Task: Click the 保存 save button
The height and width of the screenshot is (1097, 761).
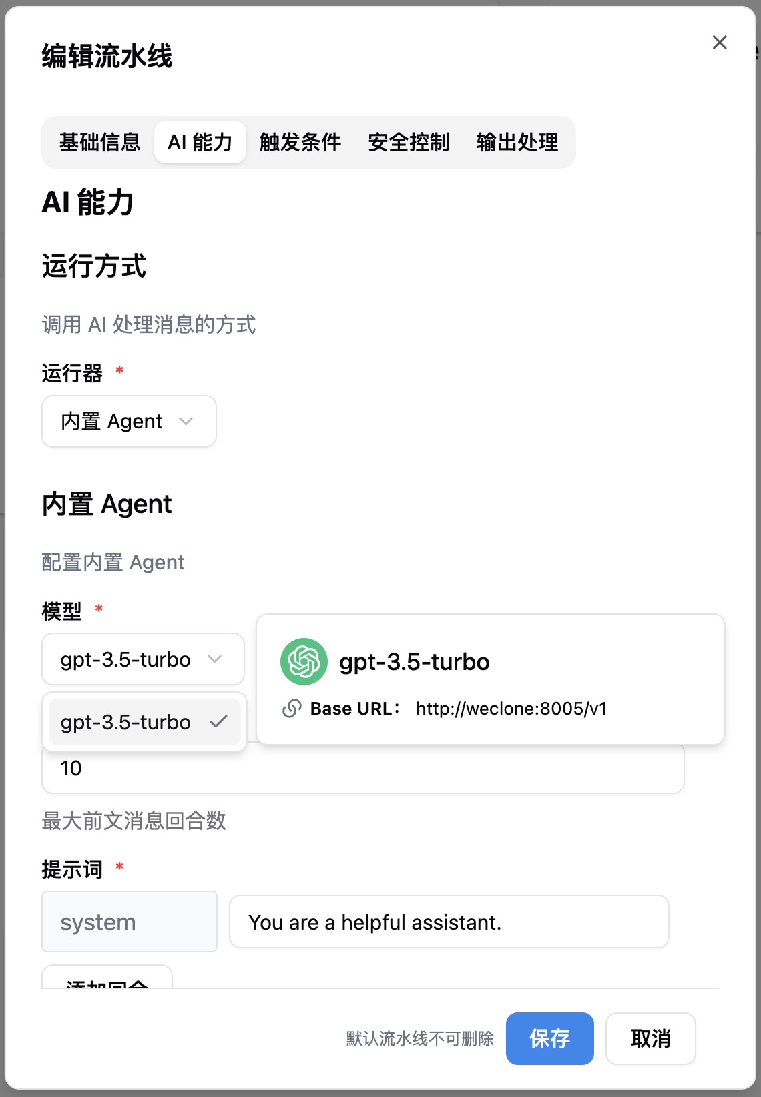Action: pyautogui.click(x=550, y=1038)
